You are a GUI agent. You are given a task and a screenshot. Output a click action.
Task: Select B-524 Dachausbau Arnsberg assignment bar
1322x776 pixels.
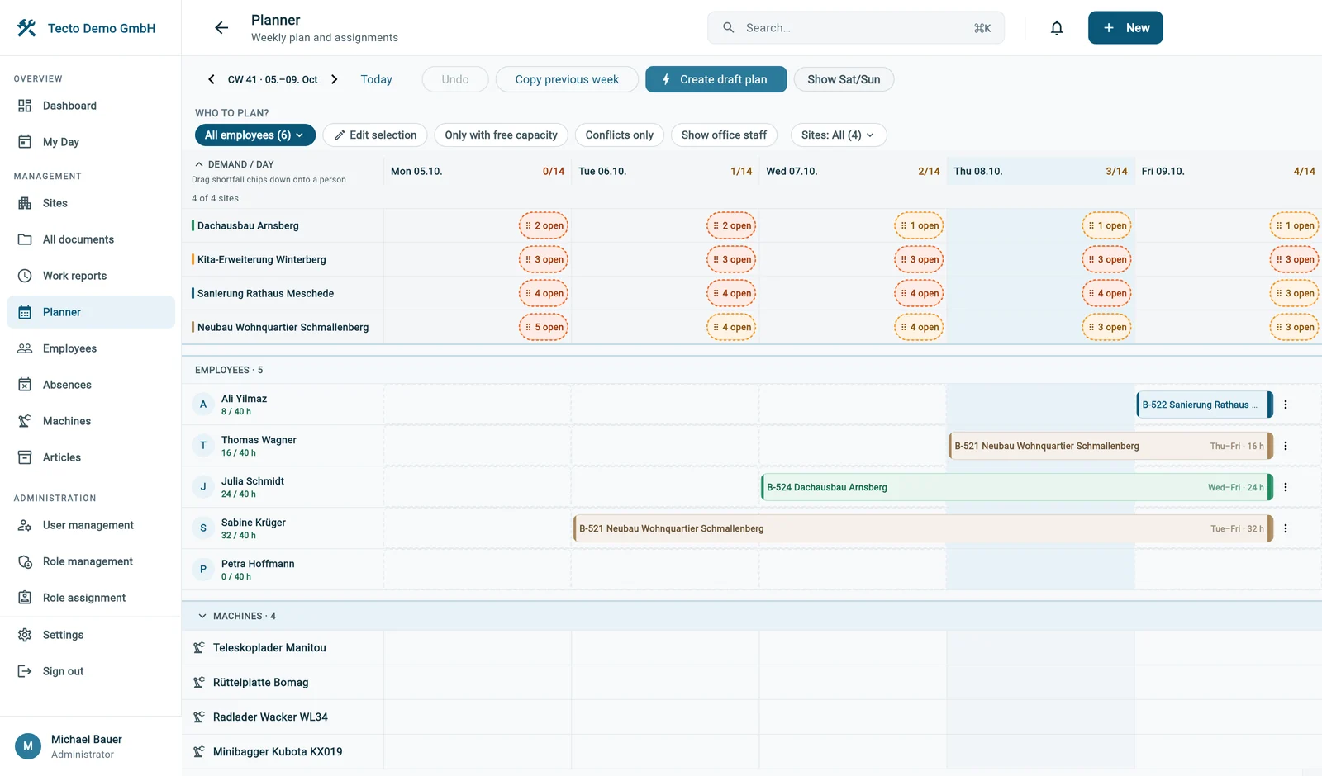[x=1016, y=487]
